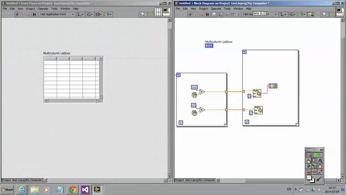The height and width of the screenshot is (195, 346).
Task: Select iteration terminal of left loop
Action: pos(181,123)
